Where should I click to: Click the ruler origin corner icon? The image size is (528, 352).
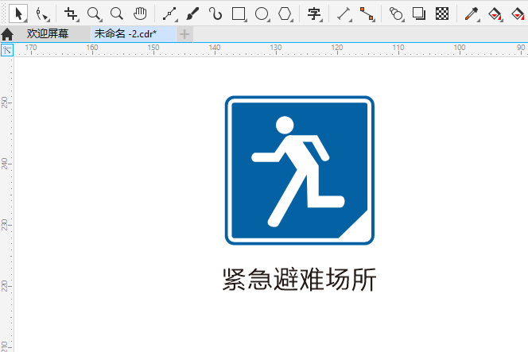tap(7, 50)
